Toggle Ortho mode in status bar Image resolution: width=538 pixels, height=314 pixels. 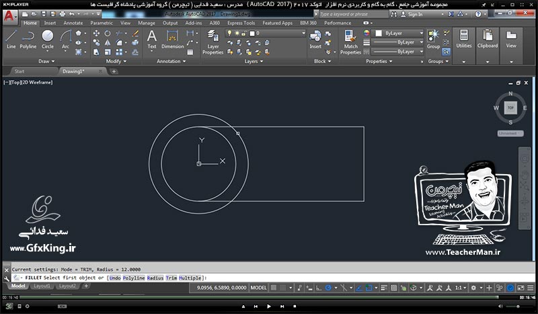(x=319, y=288)
